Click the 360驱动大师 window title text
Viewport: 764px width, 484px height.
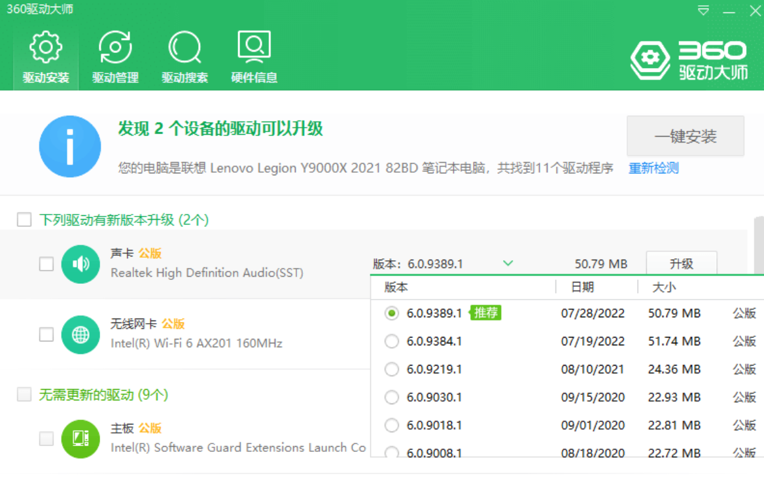40,9
